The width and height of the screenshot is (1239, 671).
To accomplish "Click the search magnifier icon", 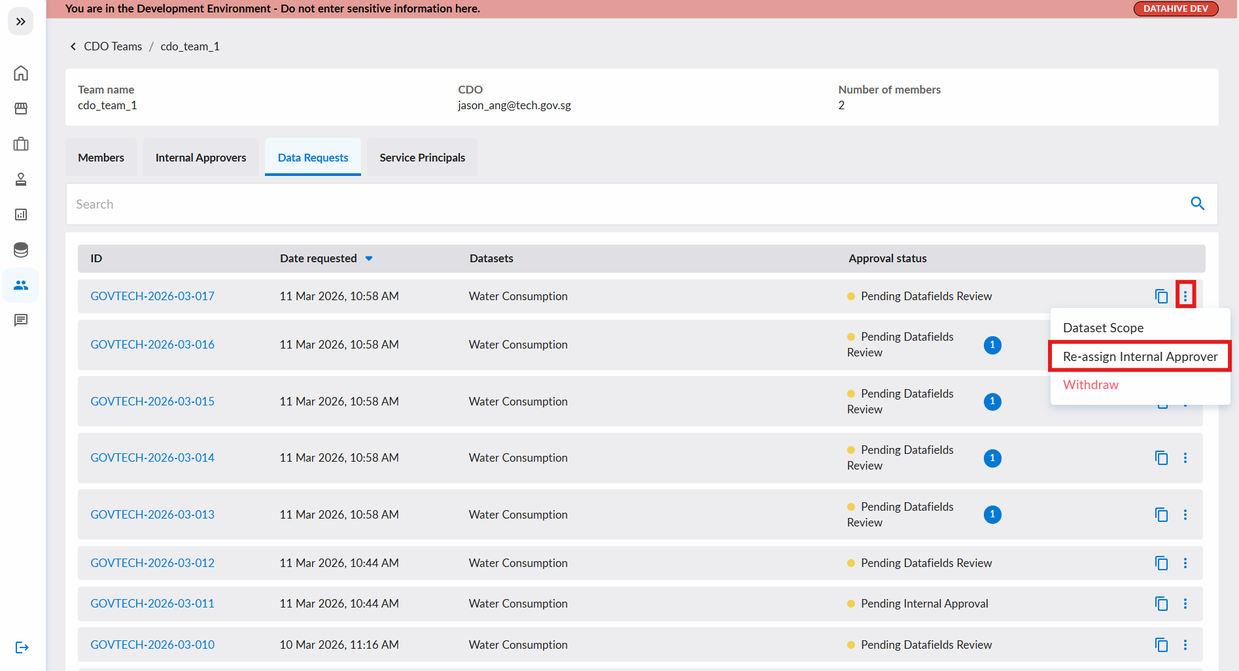I will [1197, 203].
